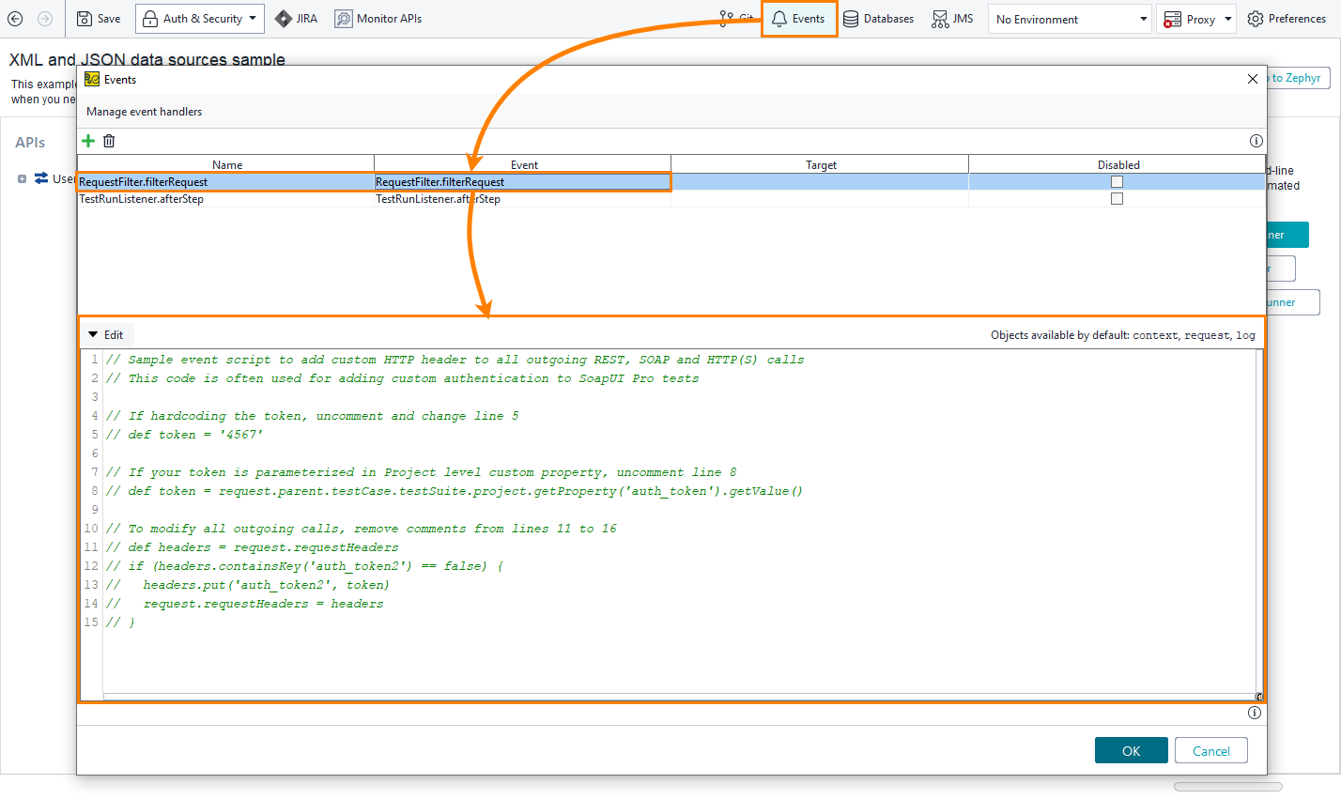
Task: Open the Databases dialog
Action: (877, 18)
